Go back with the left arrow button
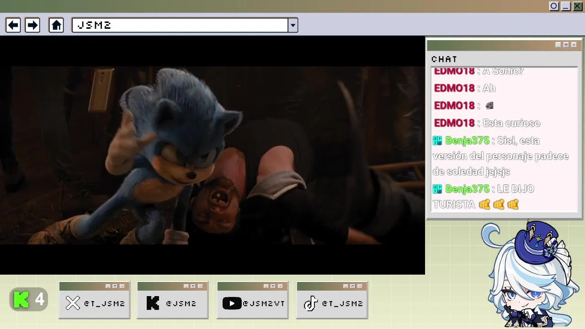Screen dimensions: 585x329 (x=13, y=25)
